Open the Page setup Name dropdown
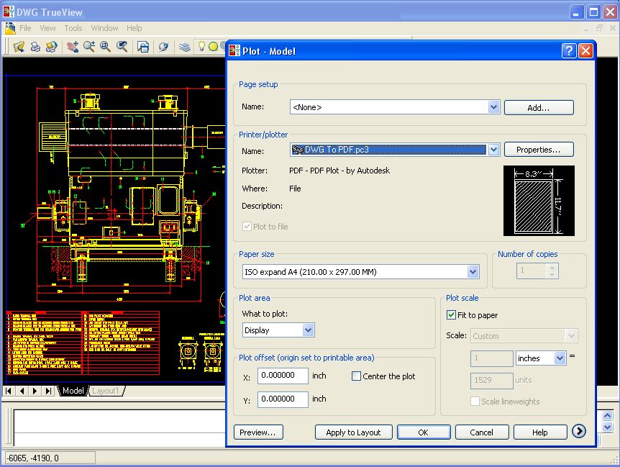This screenshot has height=467, width=620. pyautogui.click(x=493, y=106)
